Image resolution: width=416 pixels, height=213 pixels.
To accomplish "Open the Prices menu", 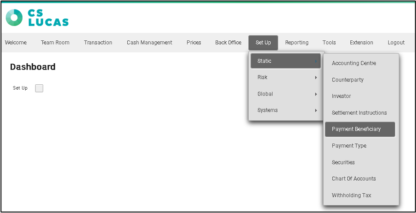I will click(x=194, y=43).
